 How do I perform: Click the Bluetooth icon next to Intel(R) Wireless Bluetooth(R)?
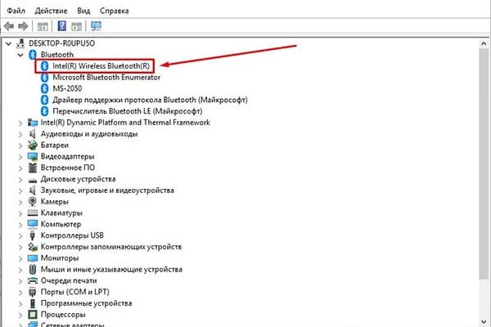45,66
